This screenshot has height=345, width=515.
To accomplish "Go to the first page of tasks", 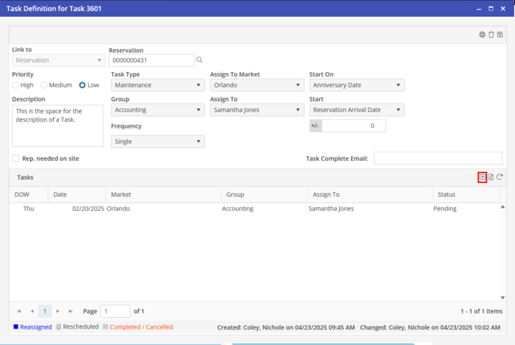I will (x=19, y=311).
